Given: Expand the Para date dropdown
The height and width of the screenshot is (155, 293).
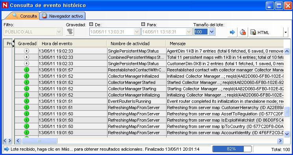Looking at the screenshot, I should click(189, 32).
